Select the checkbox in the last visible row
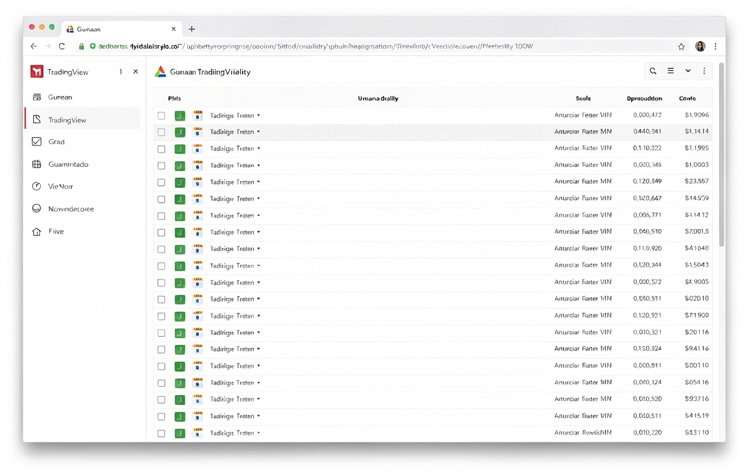 tap(161, 433)
